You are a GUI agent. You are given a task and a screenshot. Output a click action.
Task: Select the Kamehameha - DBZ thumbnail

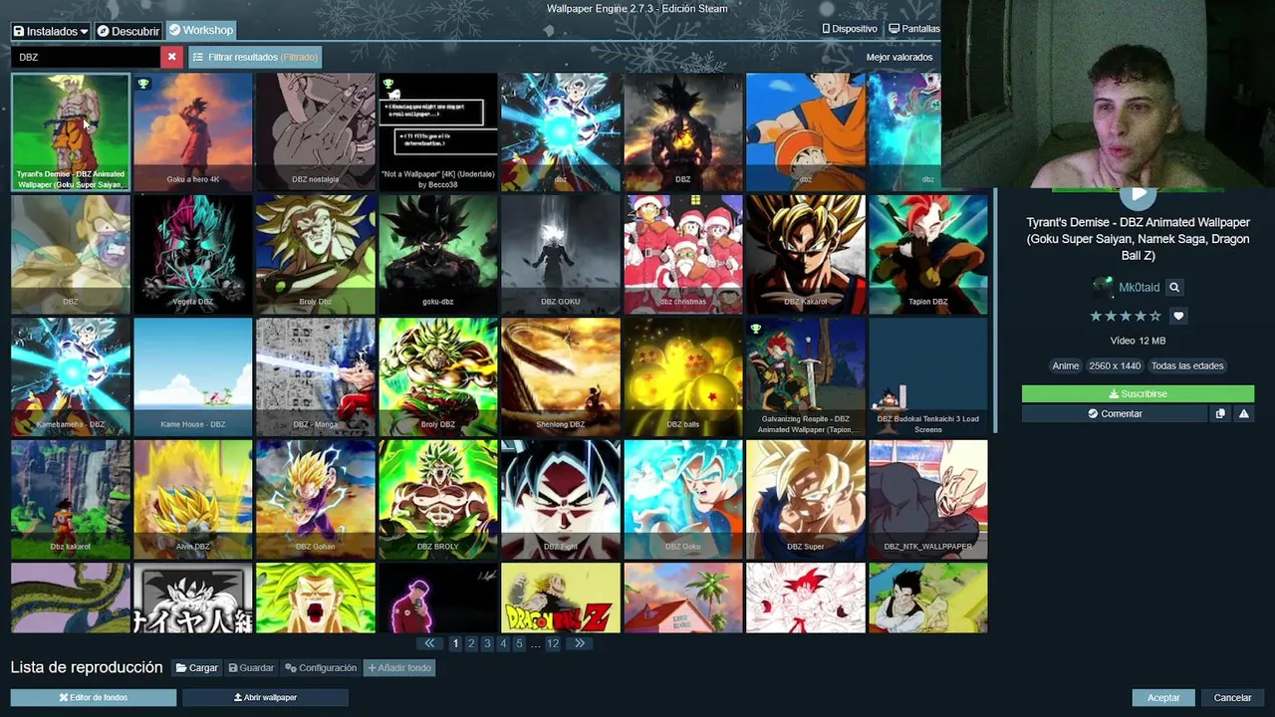(x=71, y=376)
